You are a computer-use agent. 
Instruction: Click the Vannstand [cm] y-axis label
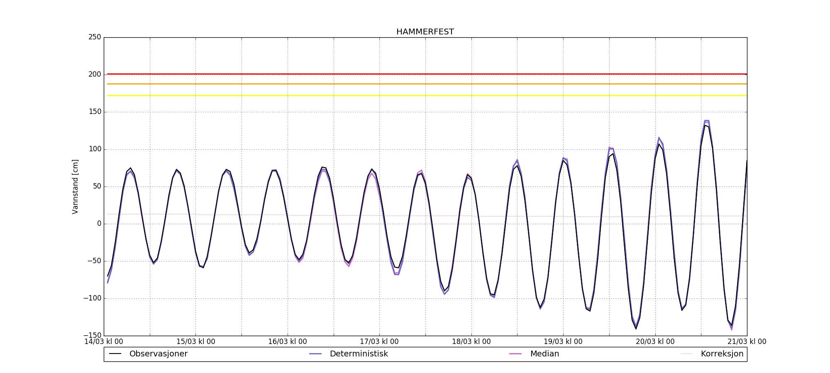[x=75, y=186]
